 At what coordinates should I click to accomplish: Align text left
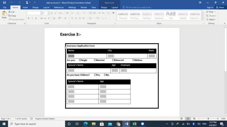(72, 18)
